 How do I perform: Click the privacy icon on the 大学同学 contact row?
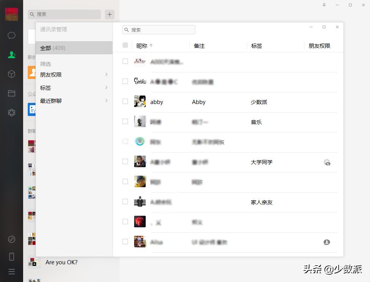click(x=327, y=162)
